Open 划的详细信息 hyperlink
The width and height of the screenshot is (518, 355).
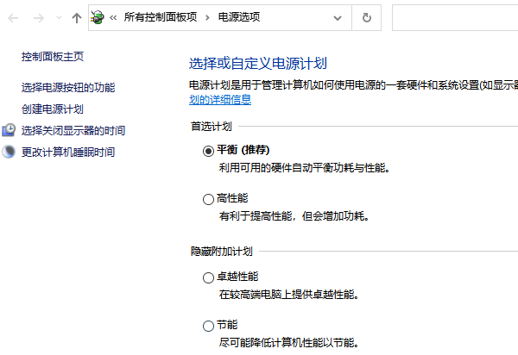click(x=220, y=100)
